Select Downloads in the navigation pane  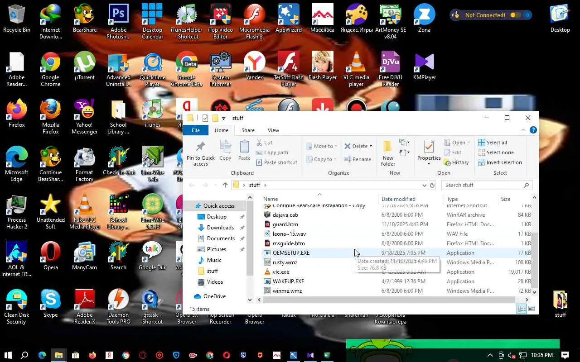[220, 228]
